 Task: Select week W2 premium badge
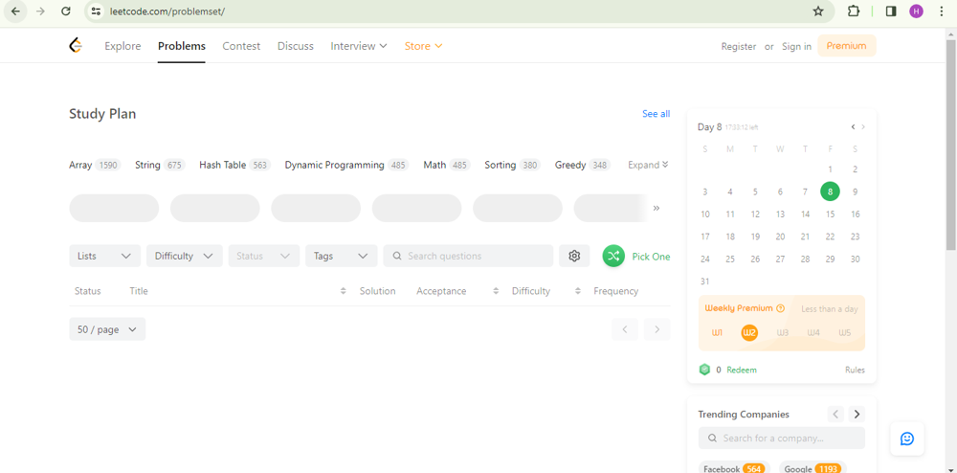tap(749, 332)
